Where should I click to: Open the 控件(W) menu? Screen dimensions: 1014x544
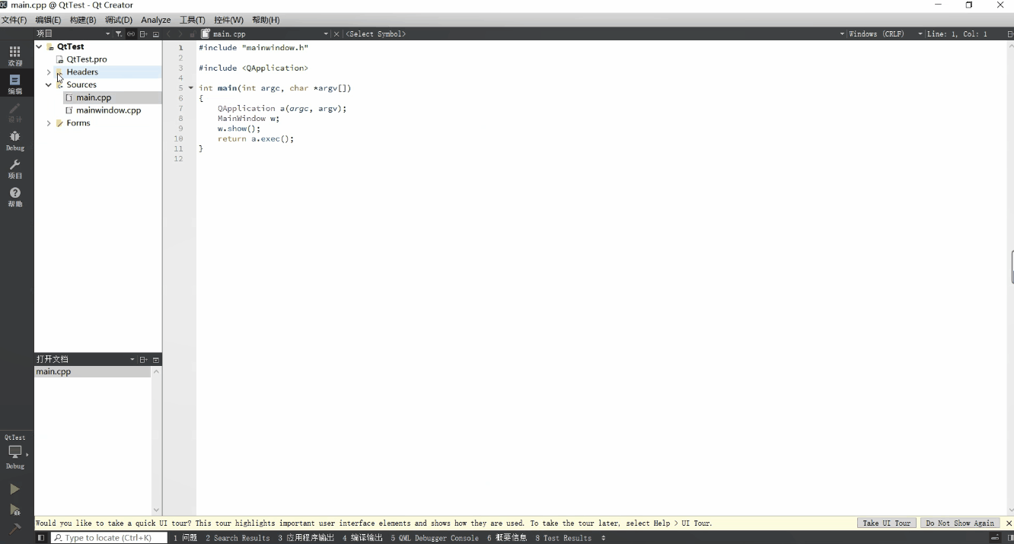229,20
